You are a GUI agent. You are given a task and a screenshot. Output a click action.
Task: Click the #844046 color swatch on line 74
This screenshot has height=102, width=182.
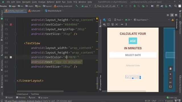pyautogui.click(x=11, y=25)
